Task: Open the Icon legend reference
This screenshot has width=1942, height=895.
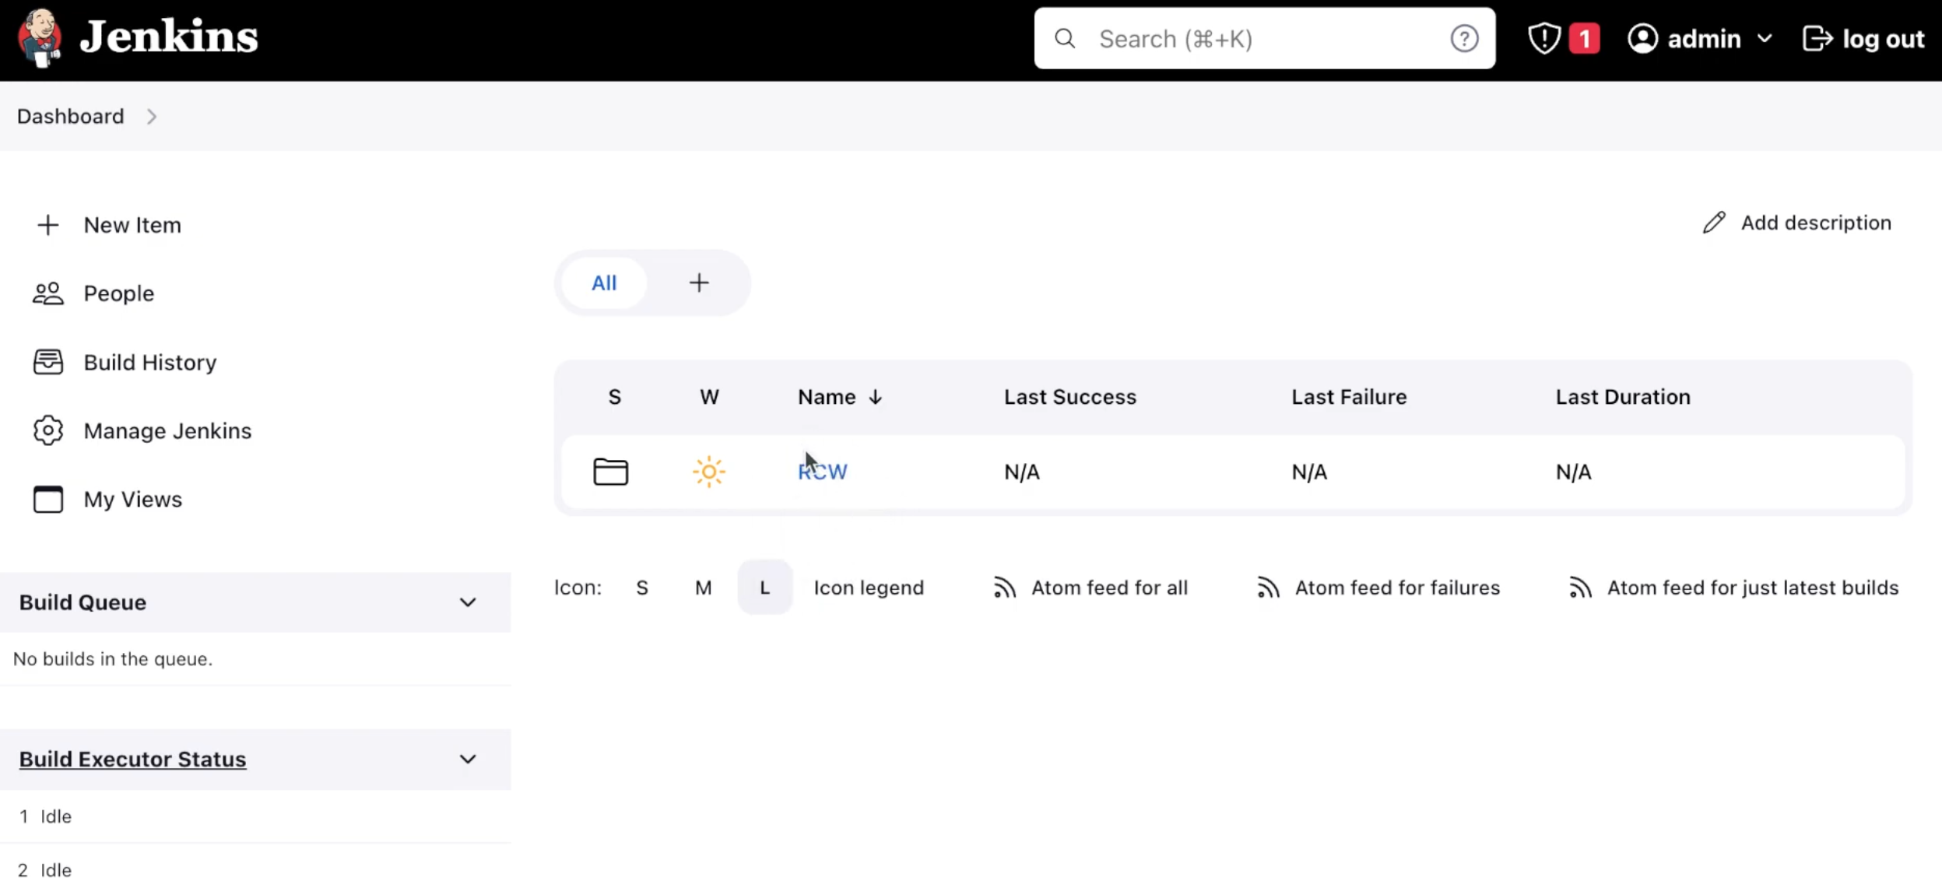Action: tap(868, 587)
